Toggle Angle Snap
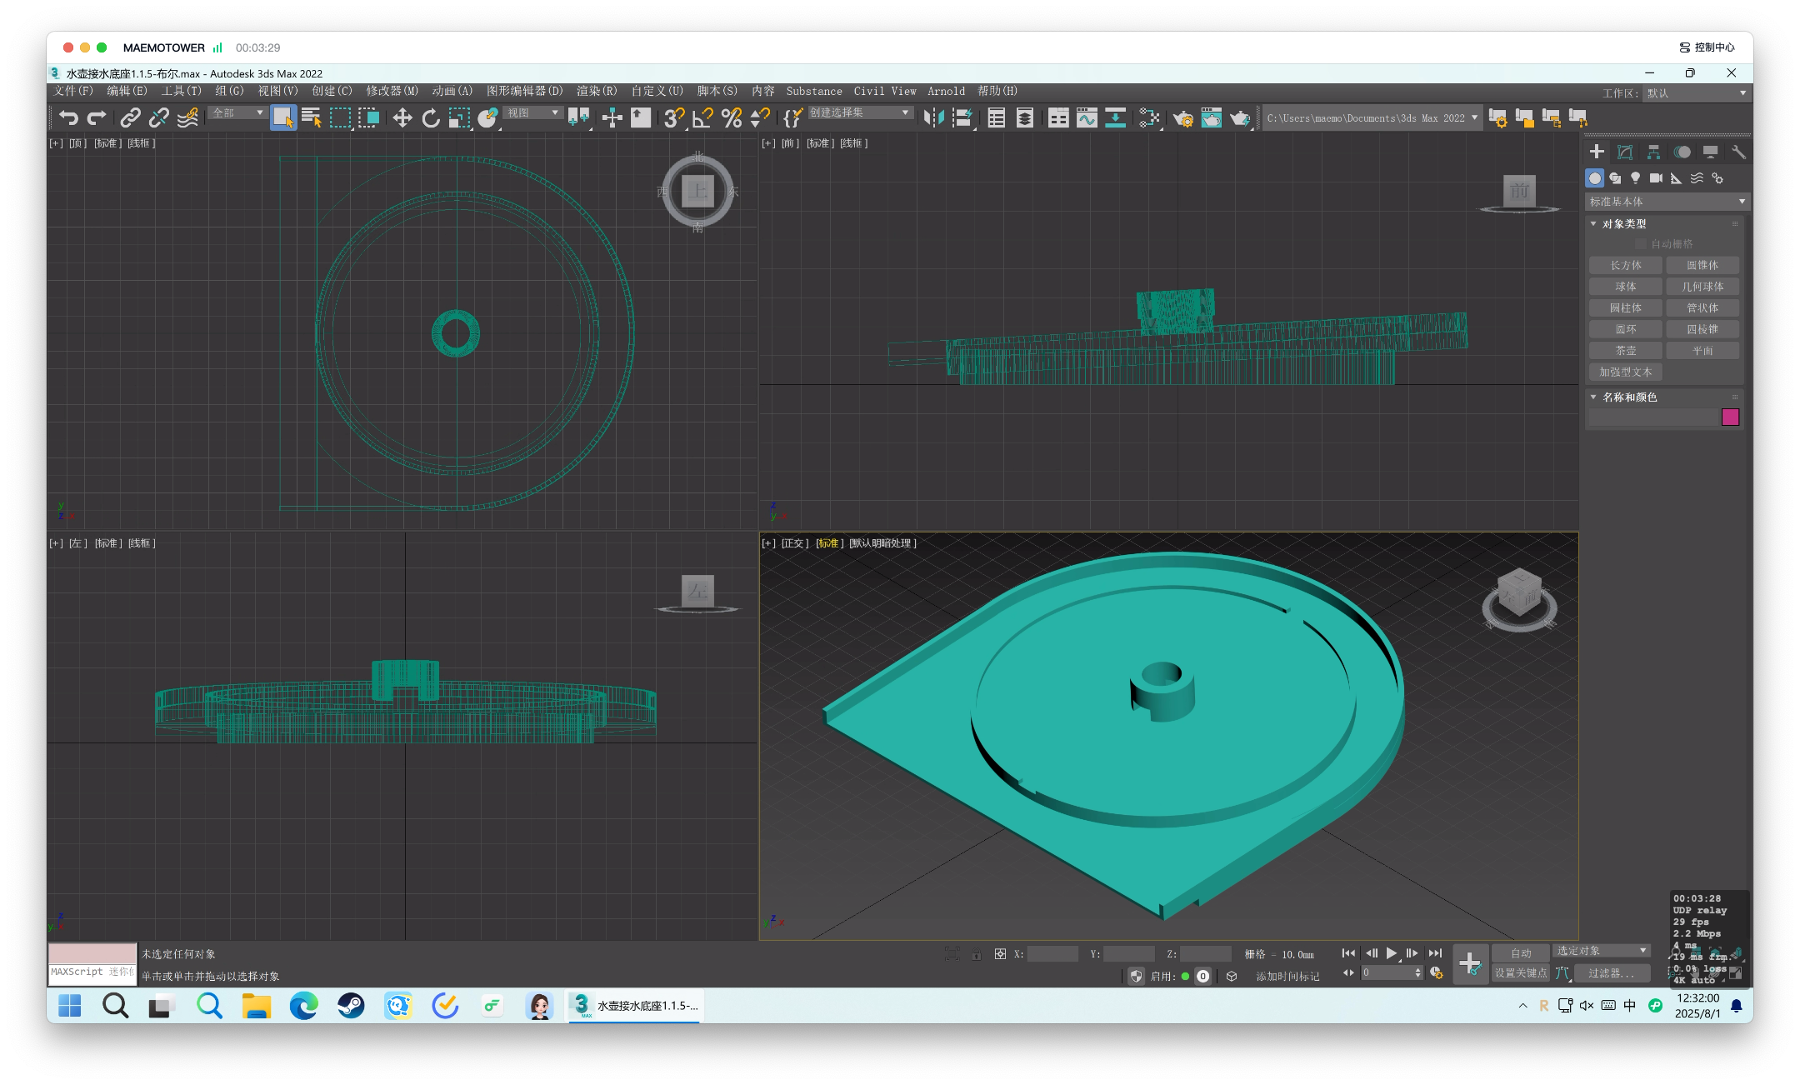 702,117
